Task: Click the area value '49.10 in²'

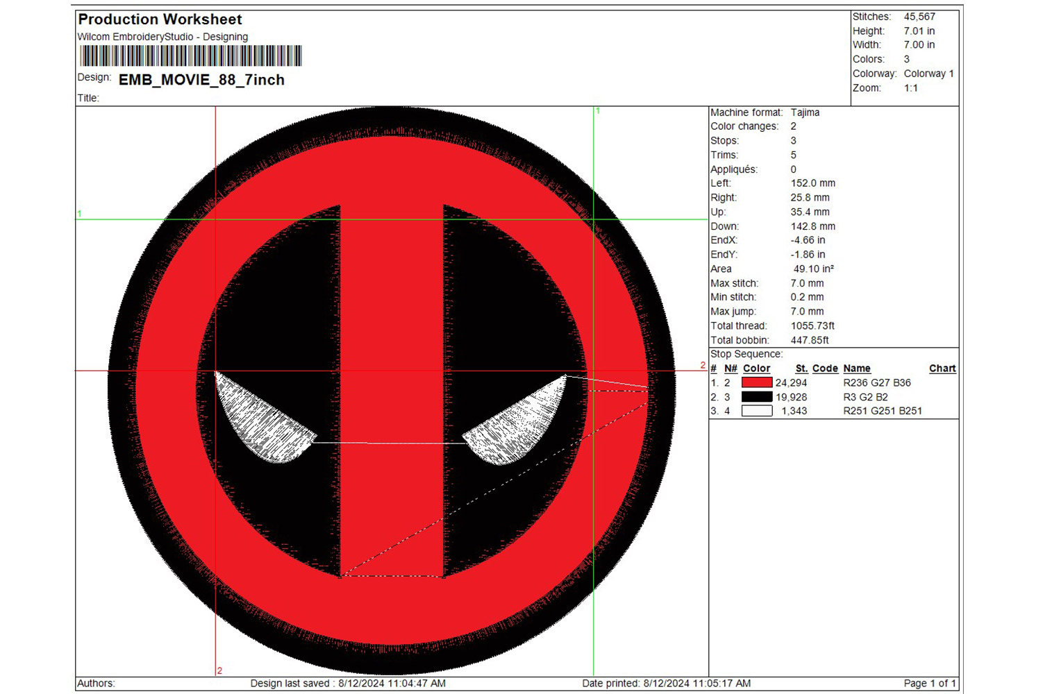Action: tap(814, 269)
